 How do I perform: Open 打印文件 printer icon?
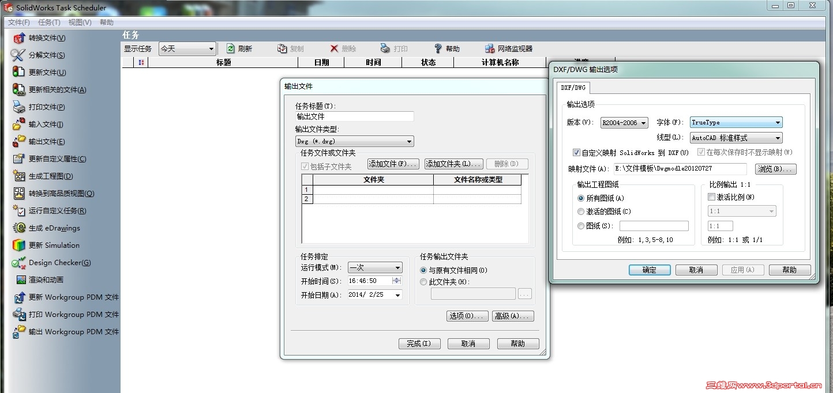pyautogui.click(x=19, y=107)
